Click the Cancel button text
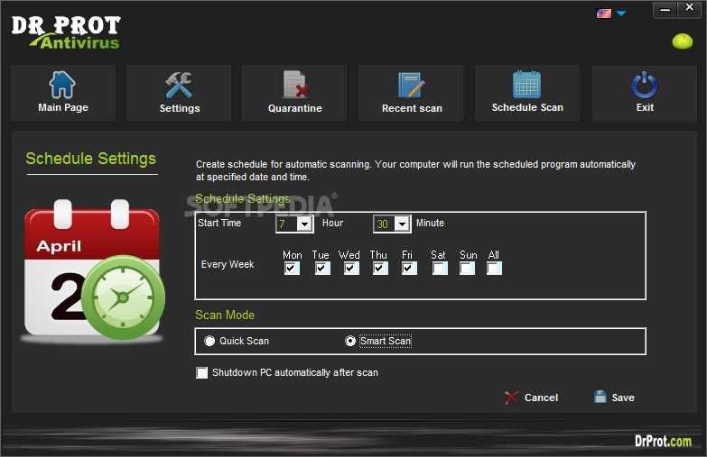Image resolution: width=707 pixels, height=457 pixels. coord(541,398)
